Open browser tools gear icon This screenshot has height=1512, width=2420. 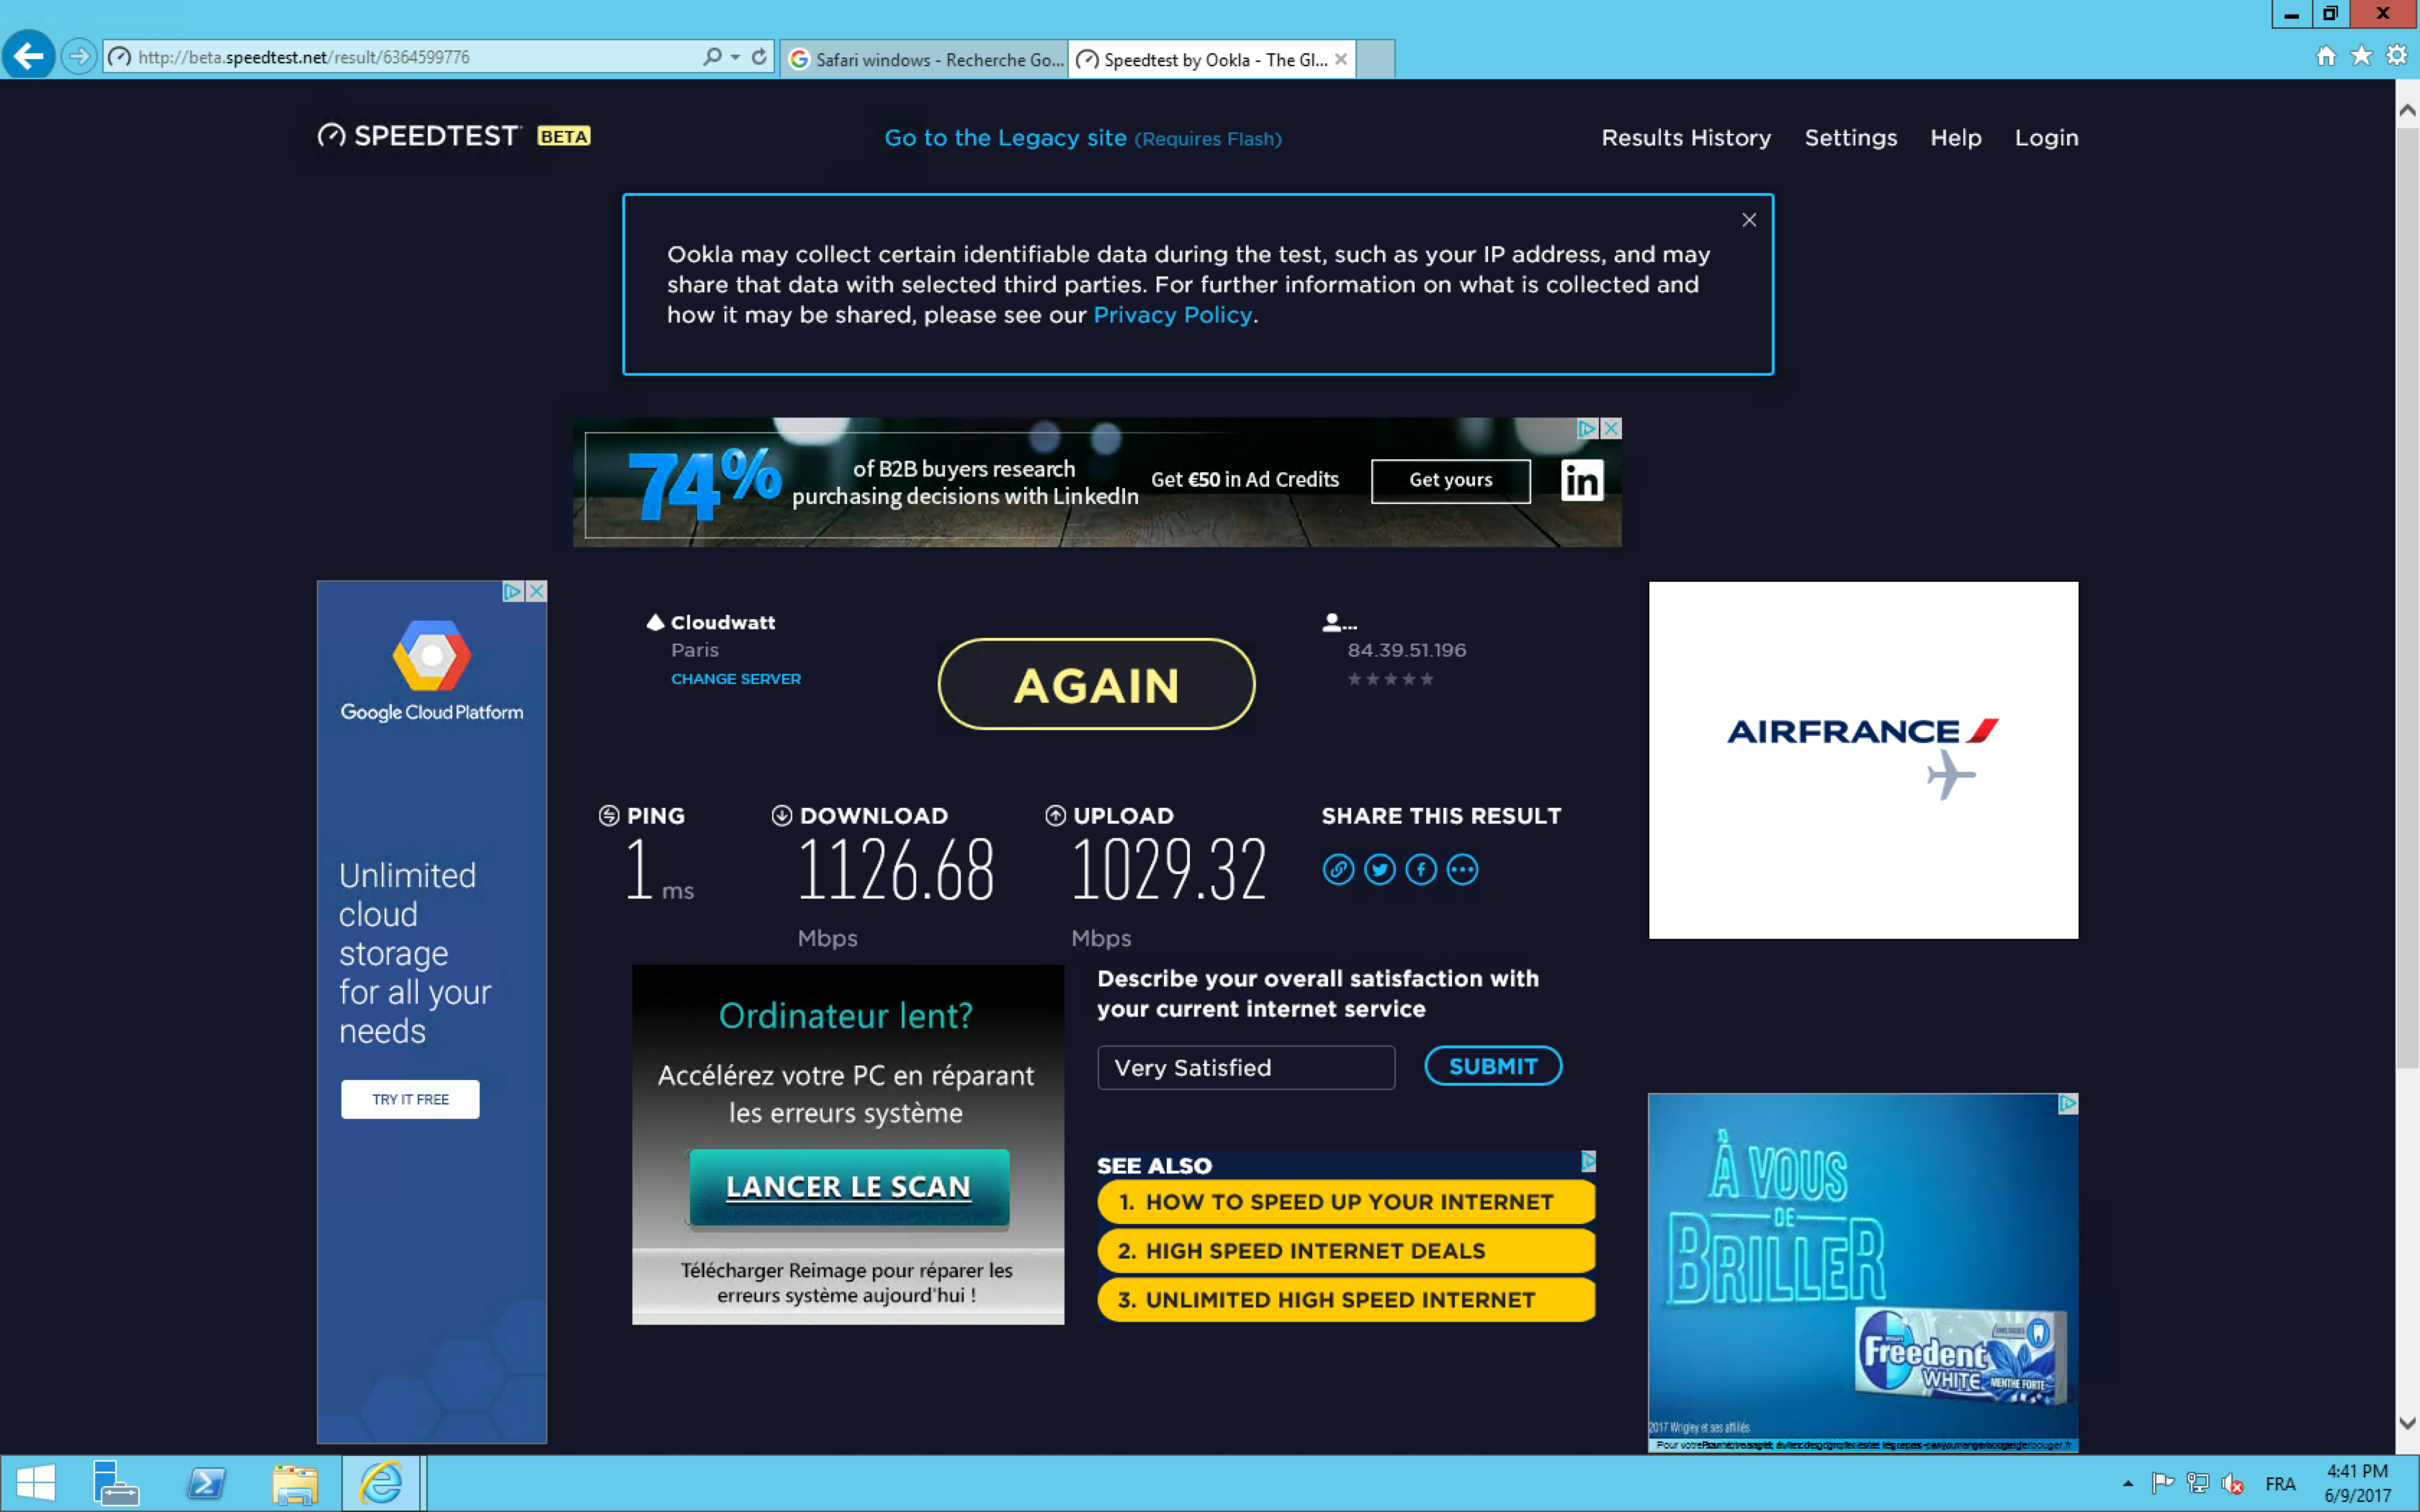point(2397,56)
